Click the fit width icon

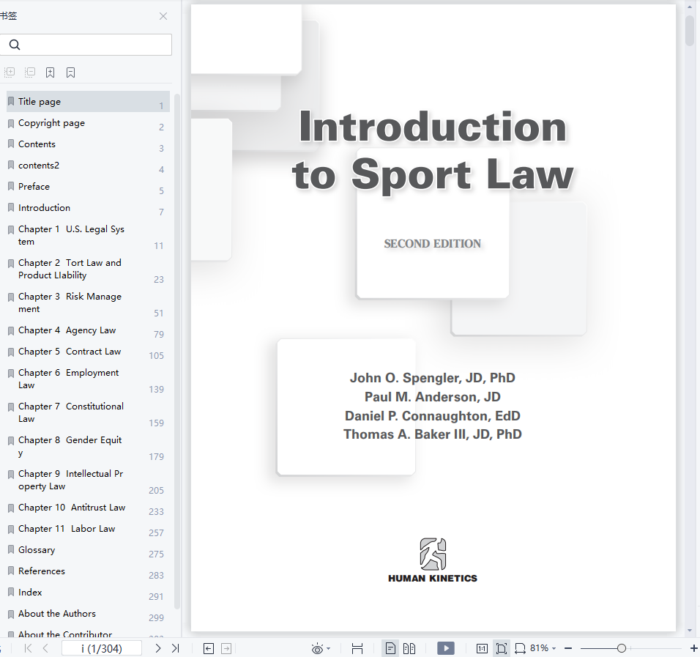click(x=357, y=648)
